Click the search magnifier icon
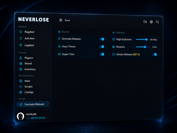177x133 pixels. pyautogui.click(x=158, y=22)
